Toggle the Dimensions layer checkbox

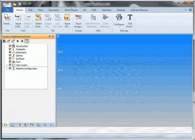(10, 52)
